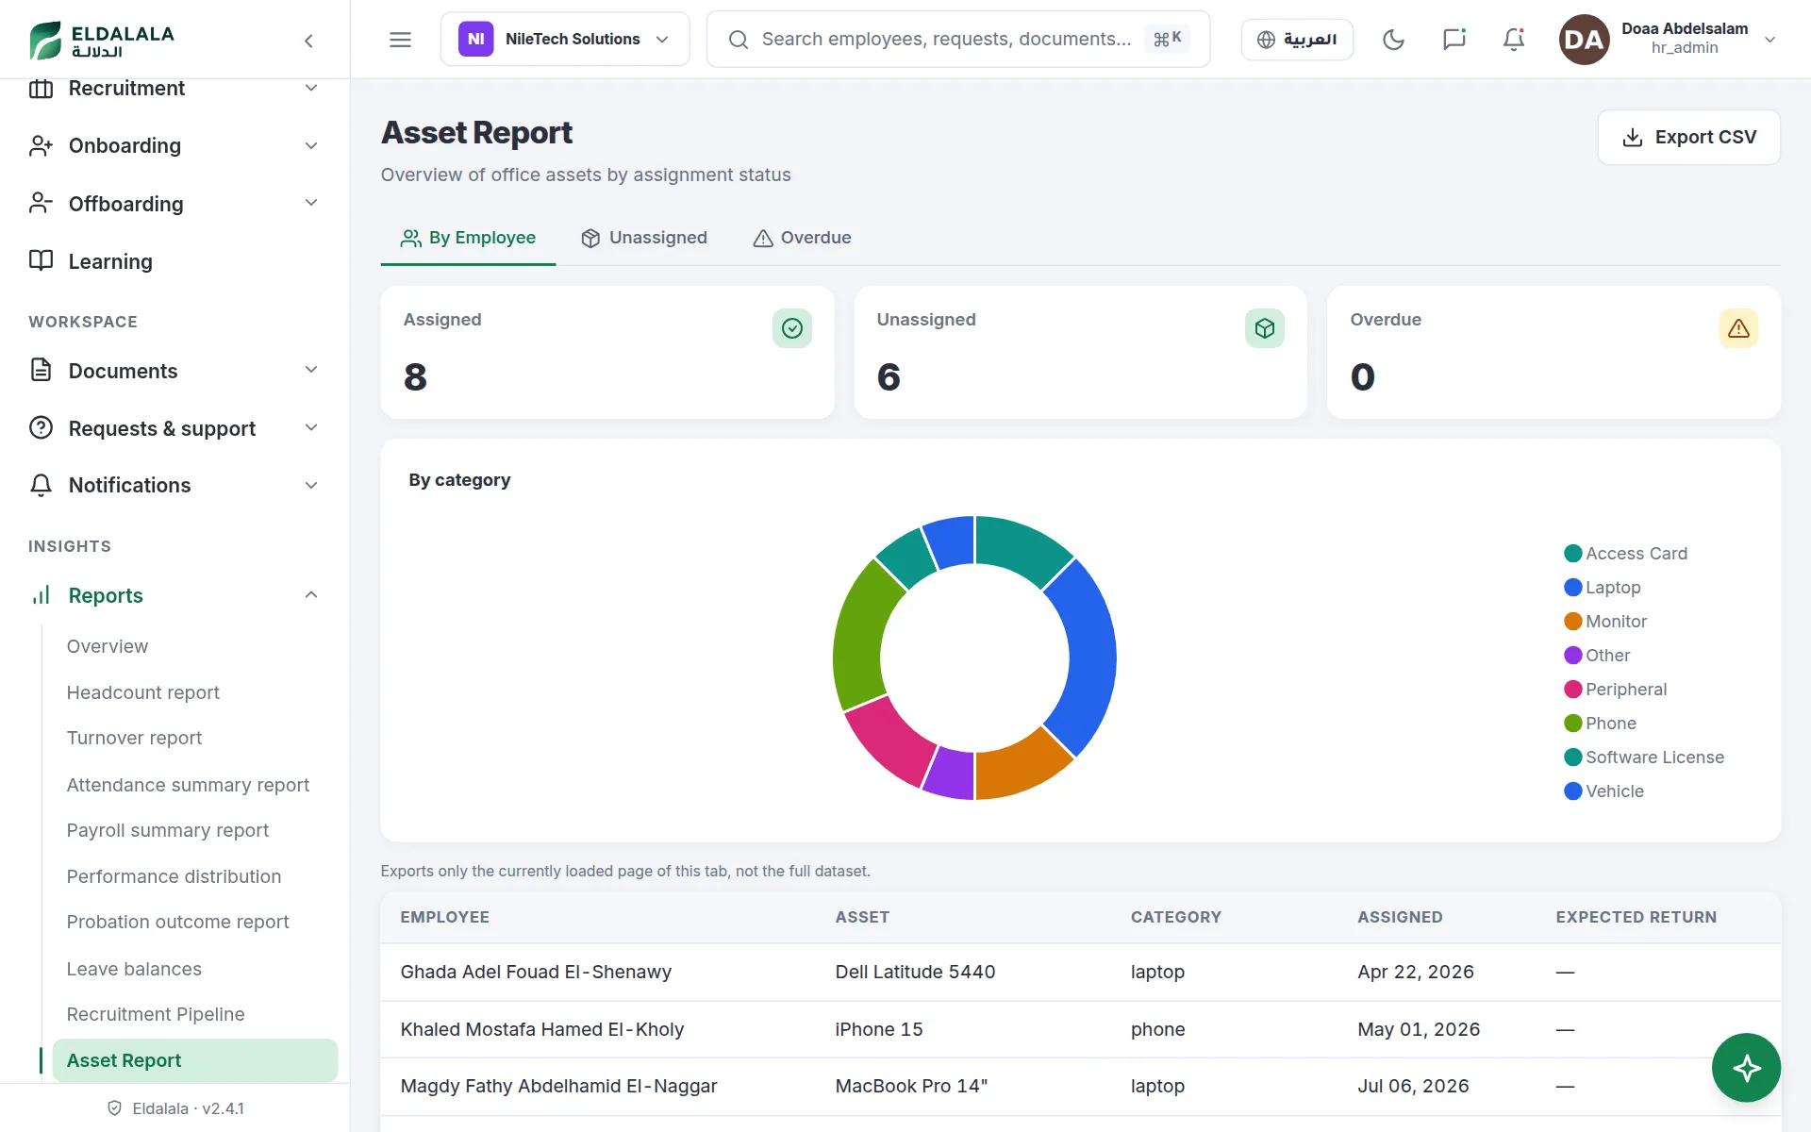Click the Reports bar chart icon

(x=41, y=595)
